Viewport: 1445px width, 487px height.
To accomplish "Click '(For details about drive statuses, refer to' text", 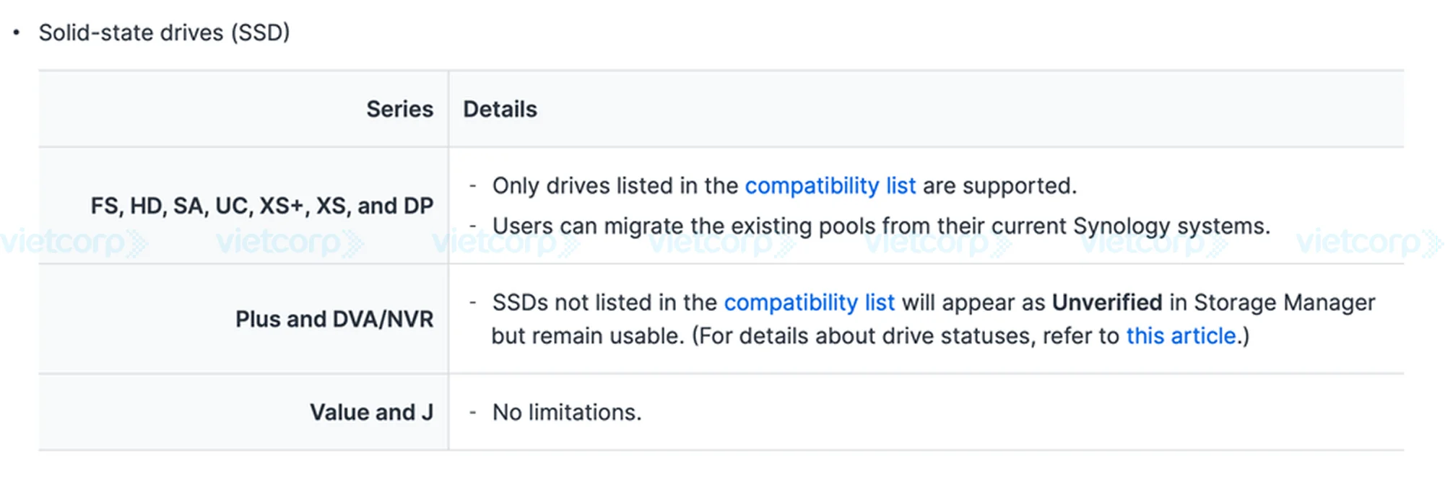I will point(905,336).
